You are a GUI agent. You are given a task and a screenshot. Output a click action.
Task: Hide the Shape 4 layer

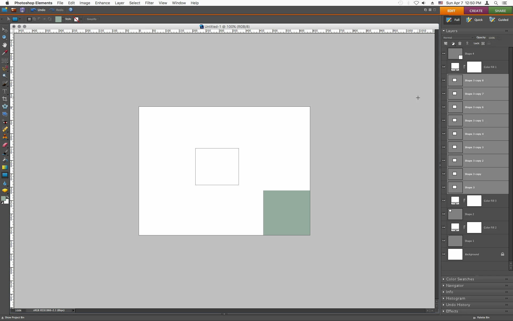[x=444, y=53]
